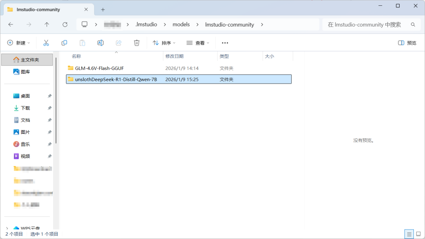Open the 查看 view dropdown
The width and height of the screenshot is (425, 239).
pyautogui.click(x=198, y=43)
